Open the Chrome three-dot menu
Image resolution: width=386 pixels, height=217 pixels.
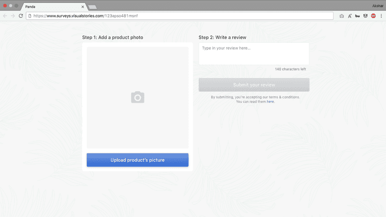[381, 16]
